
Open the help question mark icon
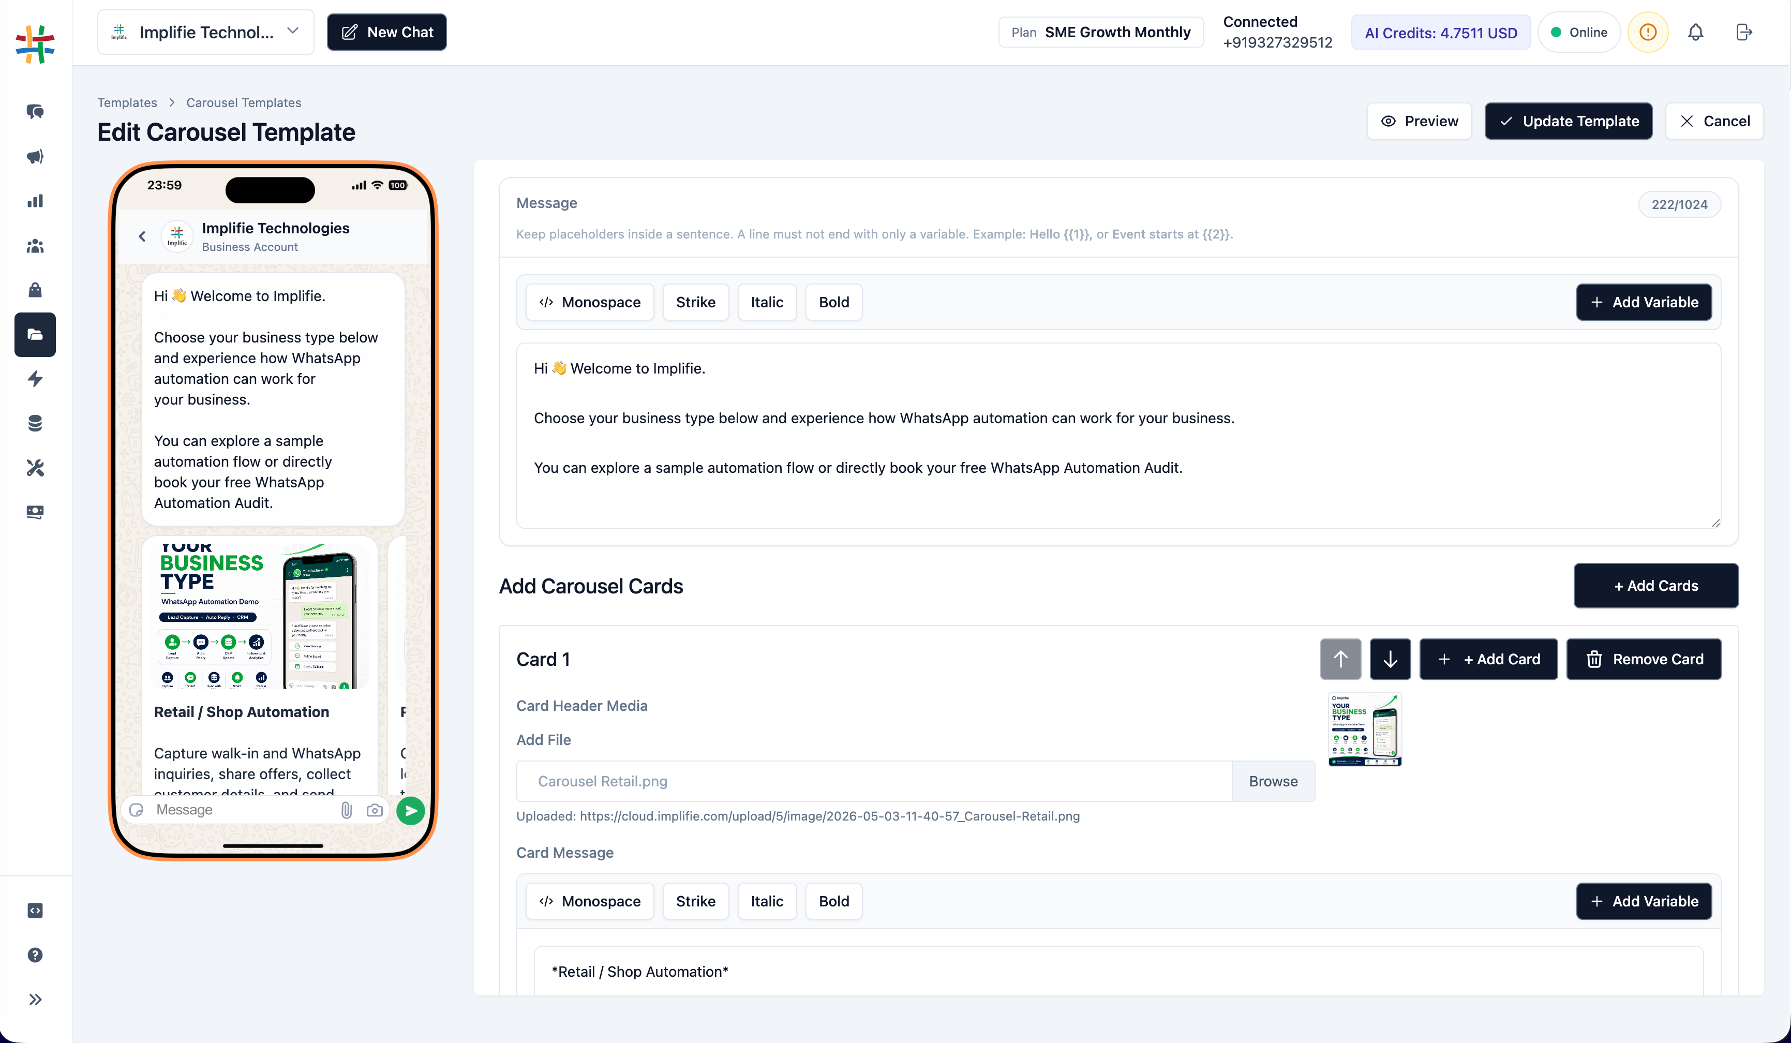pyautogui.click(x=35, y=955)
